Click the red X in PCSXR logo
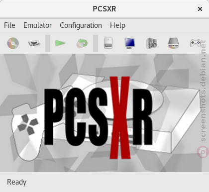Viewport: 209px width, 192px height. coord(120,117)
